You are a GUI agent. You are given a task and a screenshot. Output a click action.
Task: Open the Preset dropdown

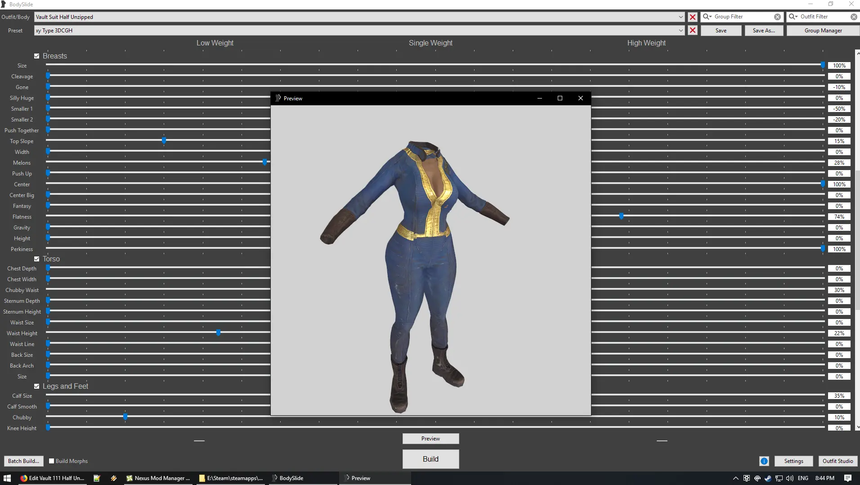(681, 31)
